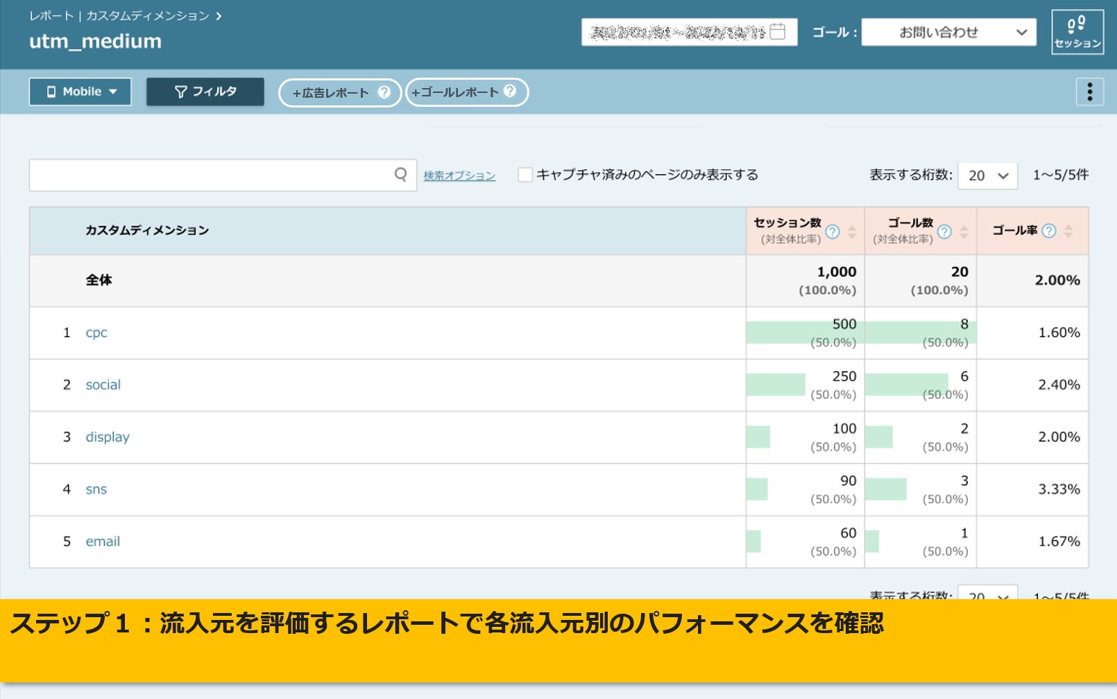Viewport: 1117px width, 699px height.
Task: Click the calendar icon in date field
Action: tap(778, 32)
